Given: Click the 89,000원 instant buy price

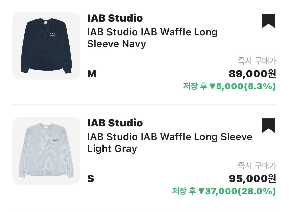Looking at the screenshot, I should tap(253, 74).
